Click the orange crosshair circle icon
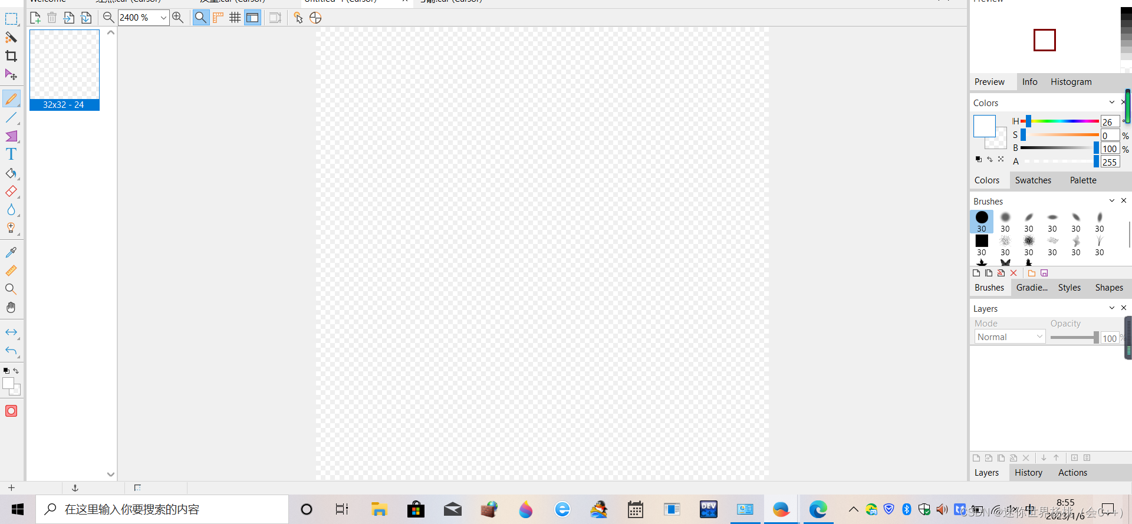The image size is (1132, 524). pos(315,18)
